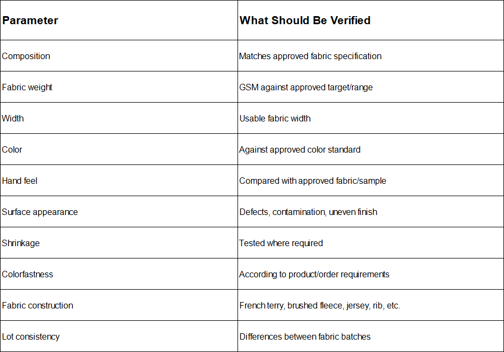Click the What Should Be Verified header
Screen dimensions: 504x352
(371, 20)
